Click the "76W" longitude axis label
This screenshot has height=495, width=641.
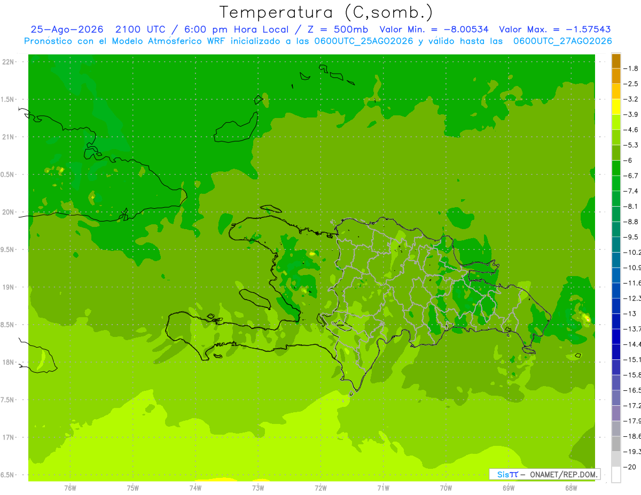tap(70, 488)
